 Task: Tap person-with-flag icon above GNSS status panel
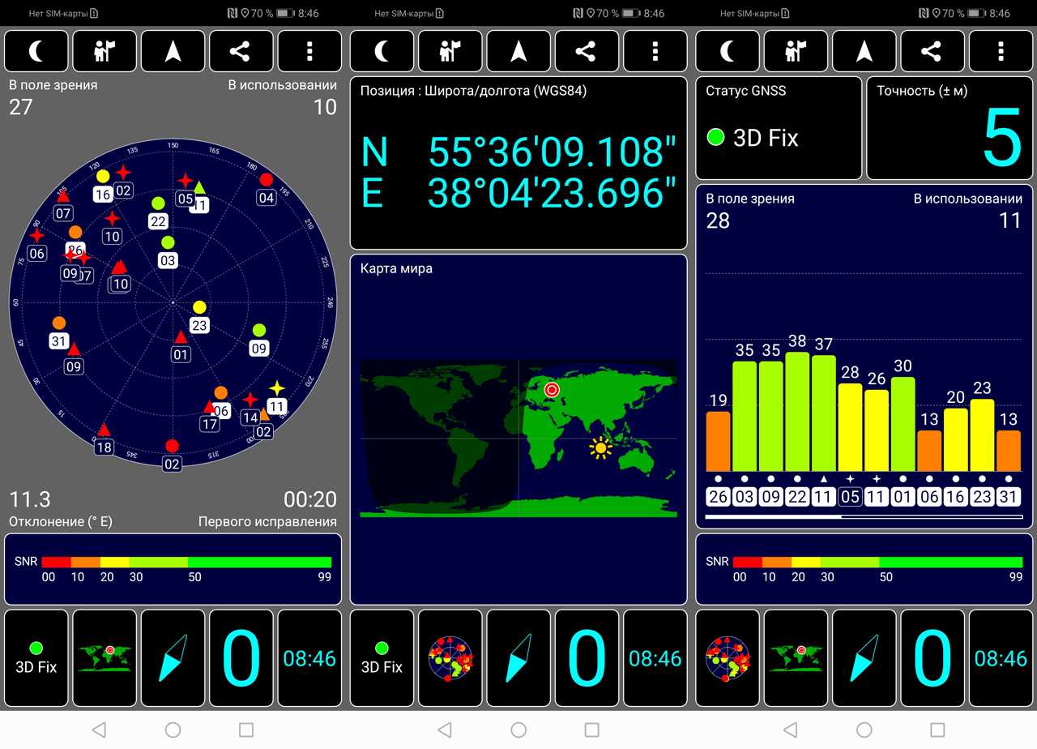click(796, 51)
